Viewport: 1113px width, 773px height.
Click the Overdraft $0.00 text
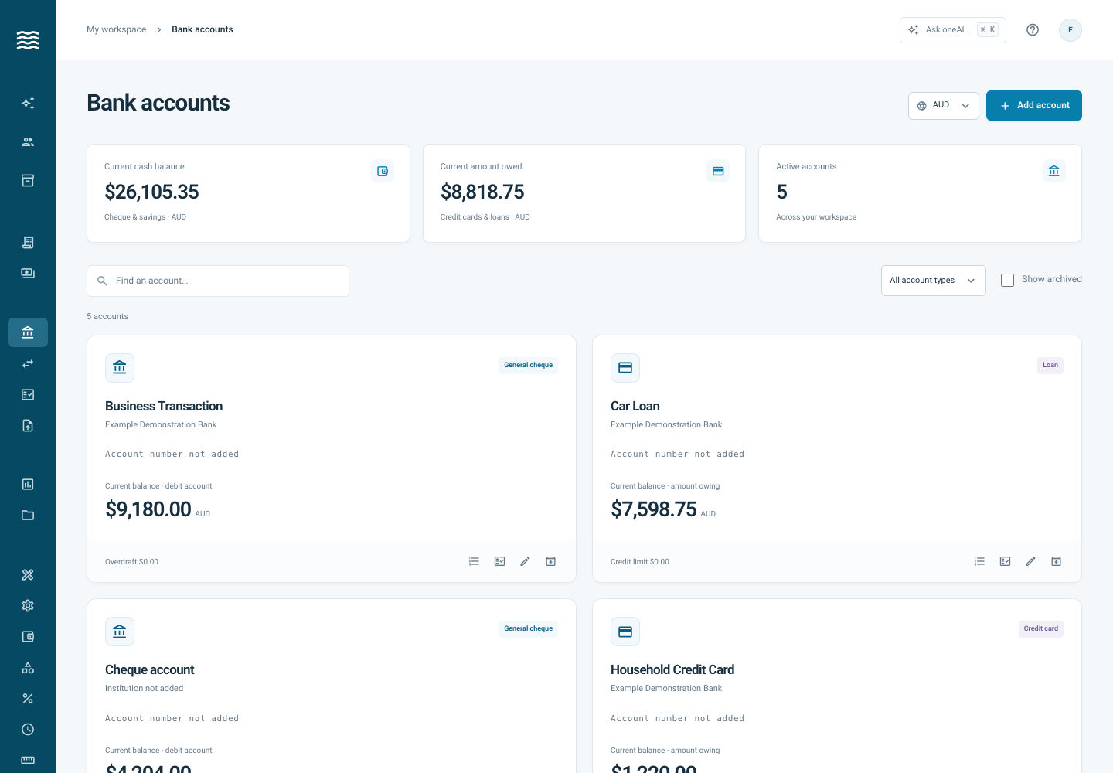coord(131,562)
